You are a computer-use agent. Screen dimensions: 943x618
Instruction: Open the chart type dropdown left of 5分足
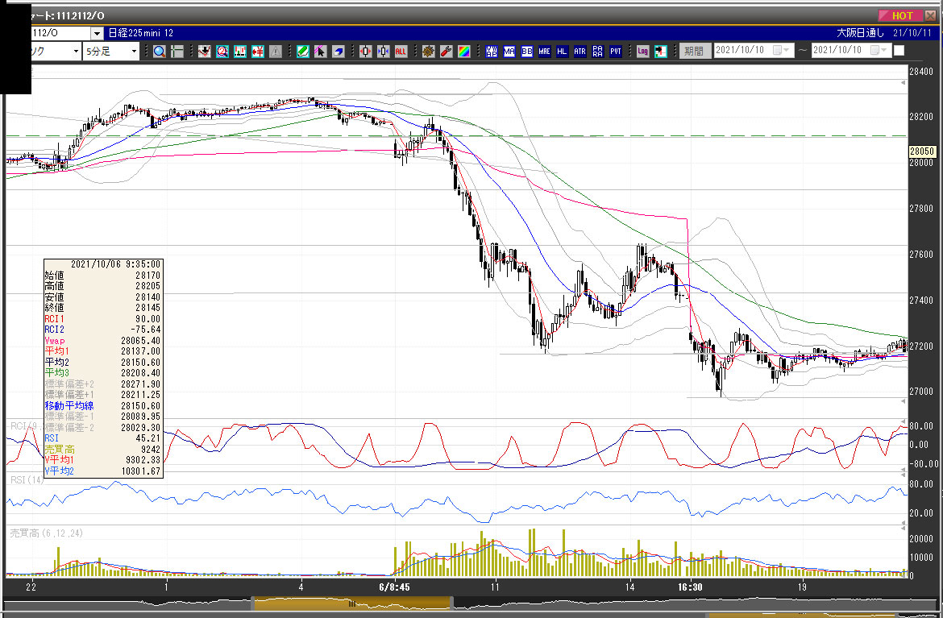[76, 52]
